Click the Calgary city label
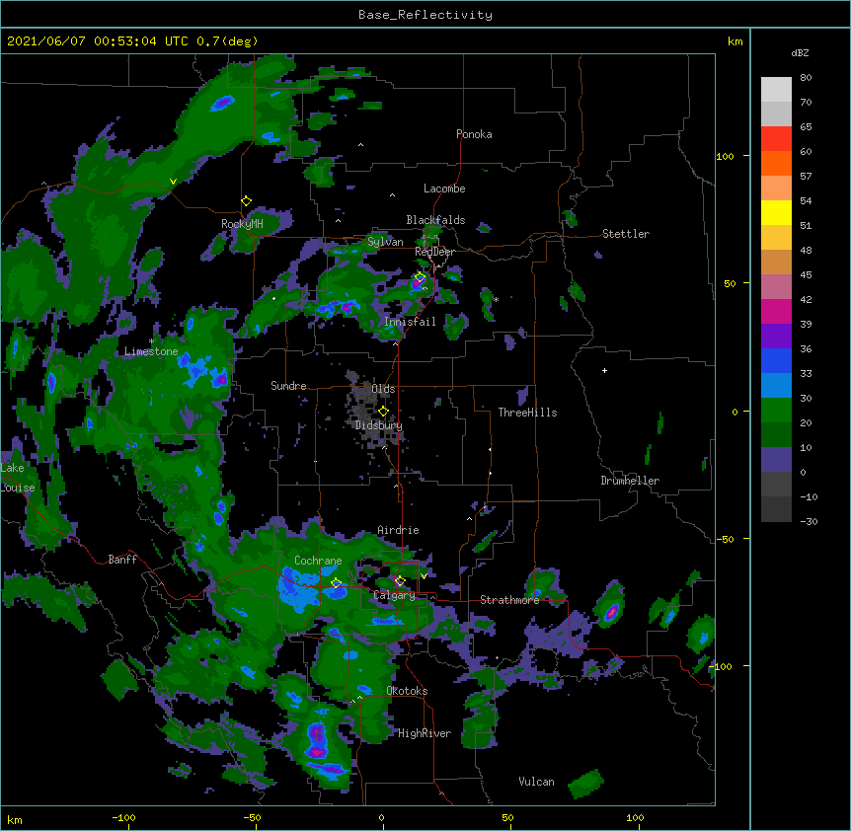Viewport: 851px width, 831px height. (x=394, y=595)
